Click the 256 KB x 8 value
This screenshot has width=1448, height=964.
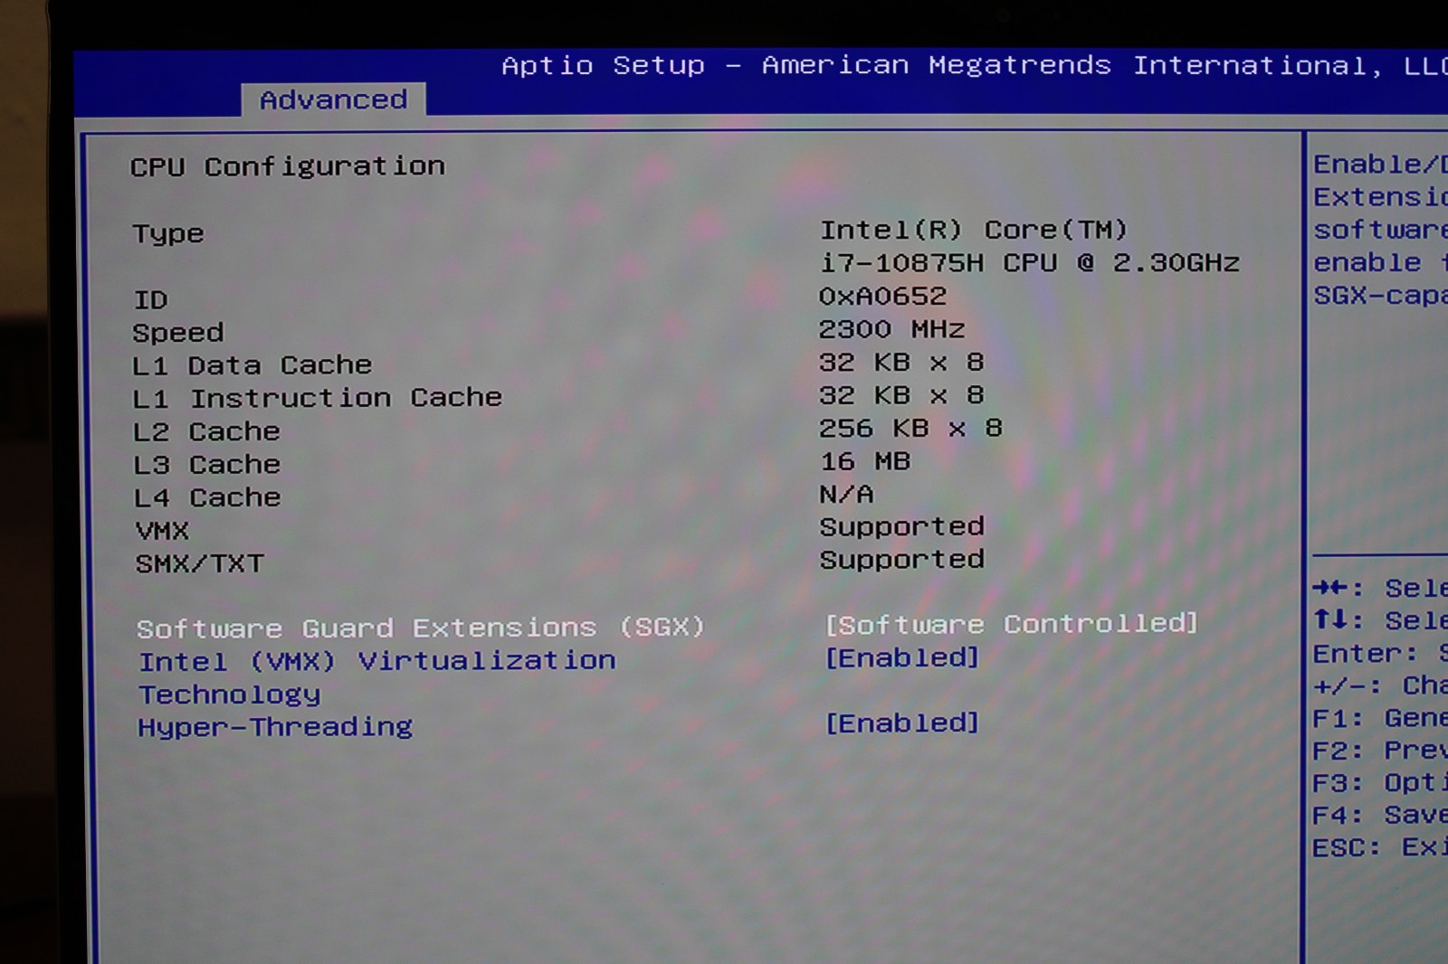[x=910, y=428]
